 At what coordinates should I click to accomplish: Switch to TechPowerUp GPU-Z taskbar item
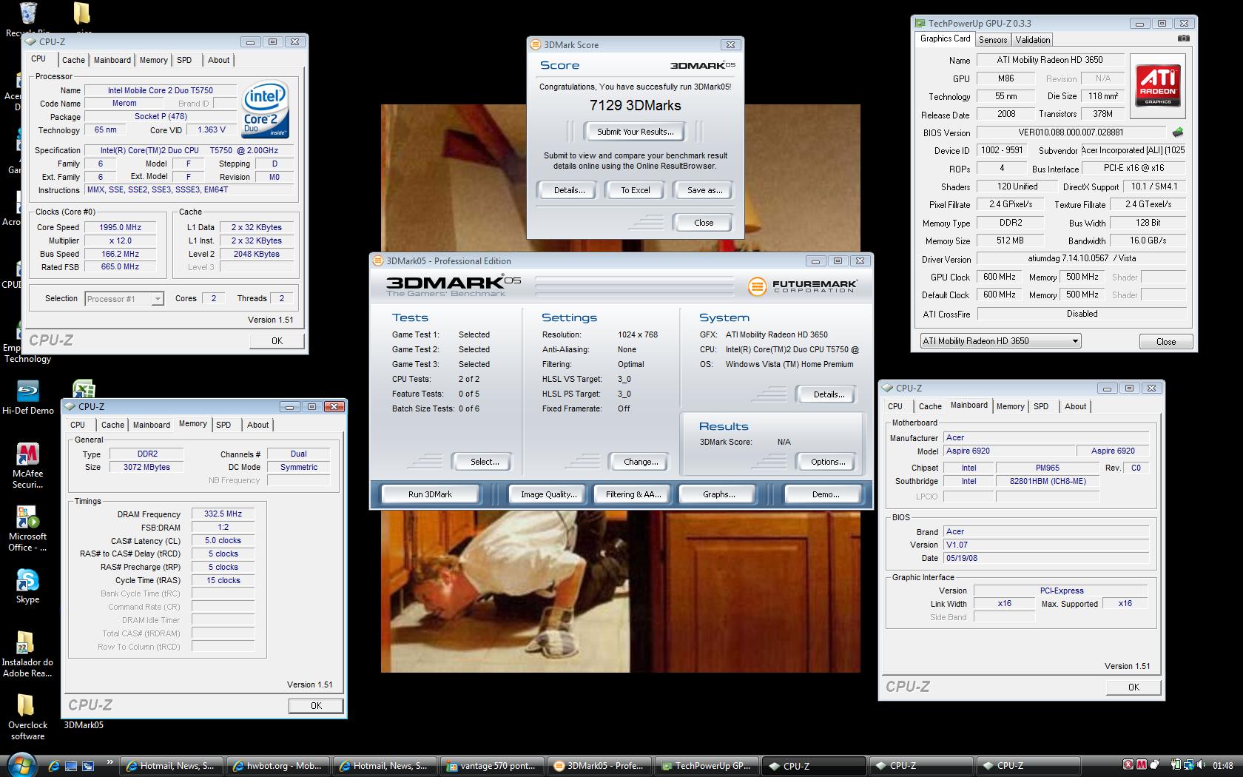tap(706, 766)
